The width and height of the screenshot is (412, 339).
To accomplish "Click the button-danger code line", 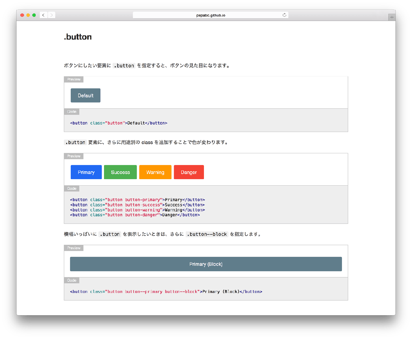I will coord(135,215).
